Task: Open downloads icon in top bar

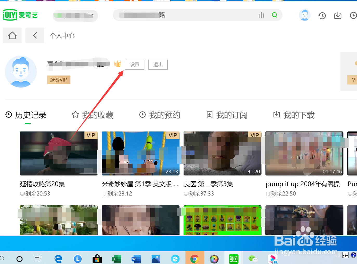Action: click(x=338, y=15)
